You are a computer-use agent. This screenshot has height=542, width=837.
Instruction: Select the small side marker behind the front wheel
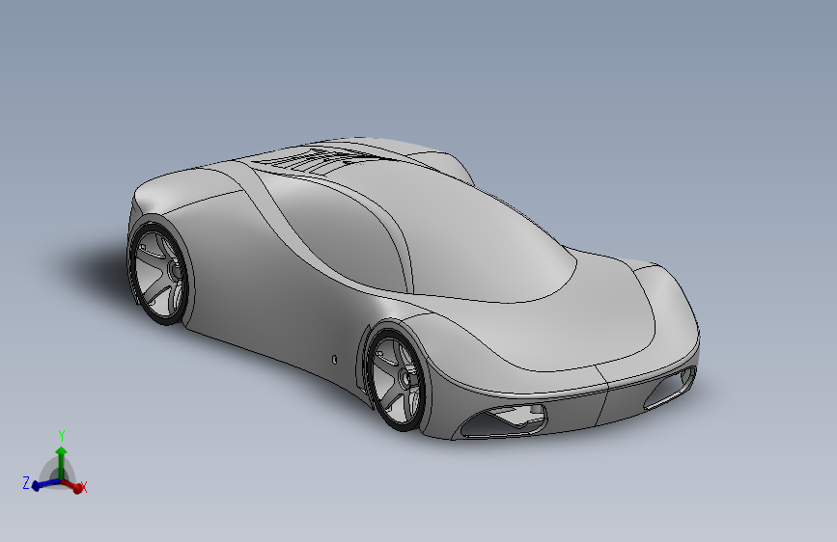tap(335, 360)
